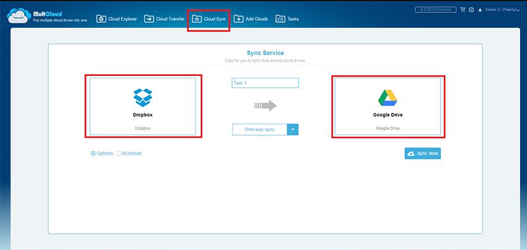This screenshot has height=250, width=527.
Task: Expand the Simon Li account menu
Action: pos(502,10)
